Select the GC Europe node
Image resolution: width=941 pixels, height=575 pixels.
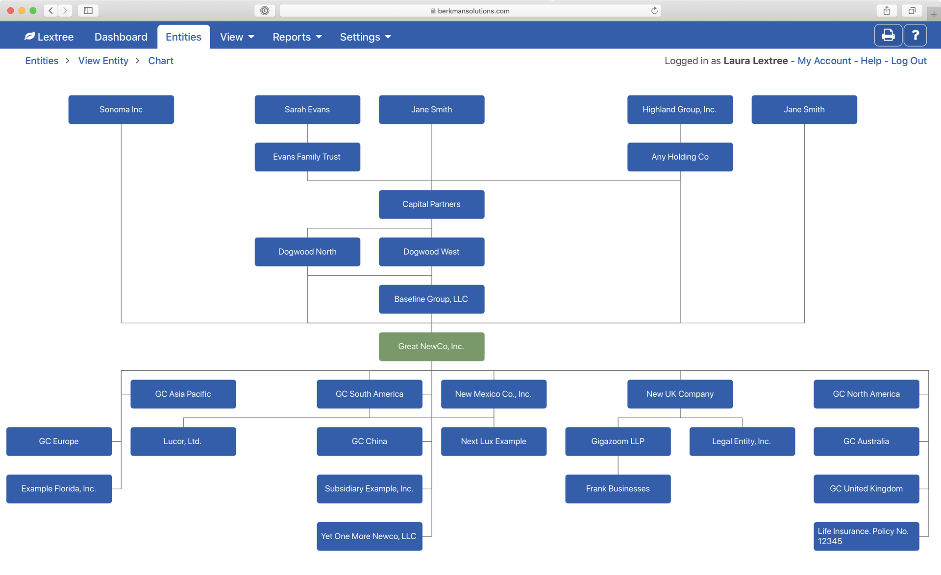click(x=59, y=441)
